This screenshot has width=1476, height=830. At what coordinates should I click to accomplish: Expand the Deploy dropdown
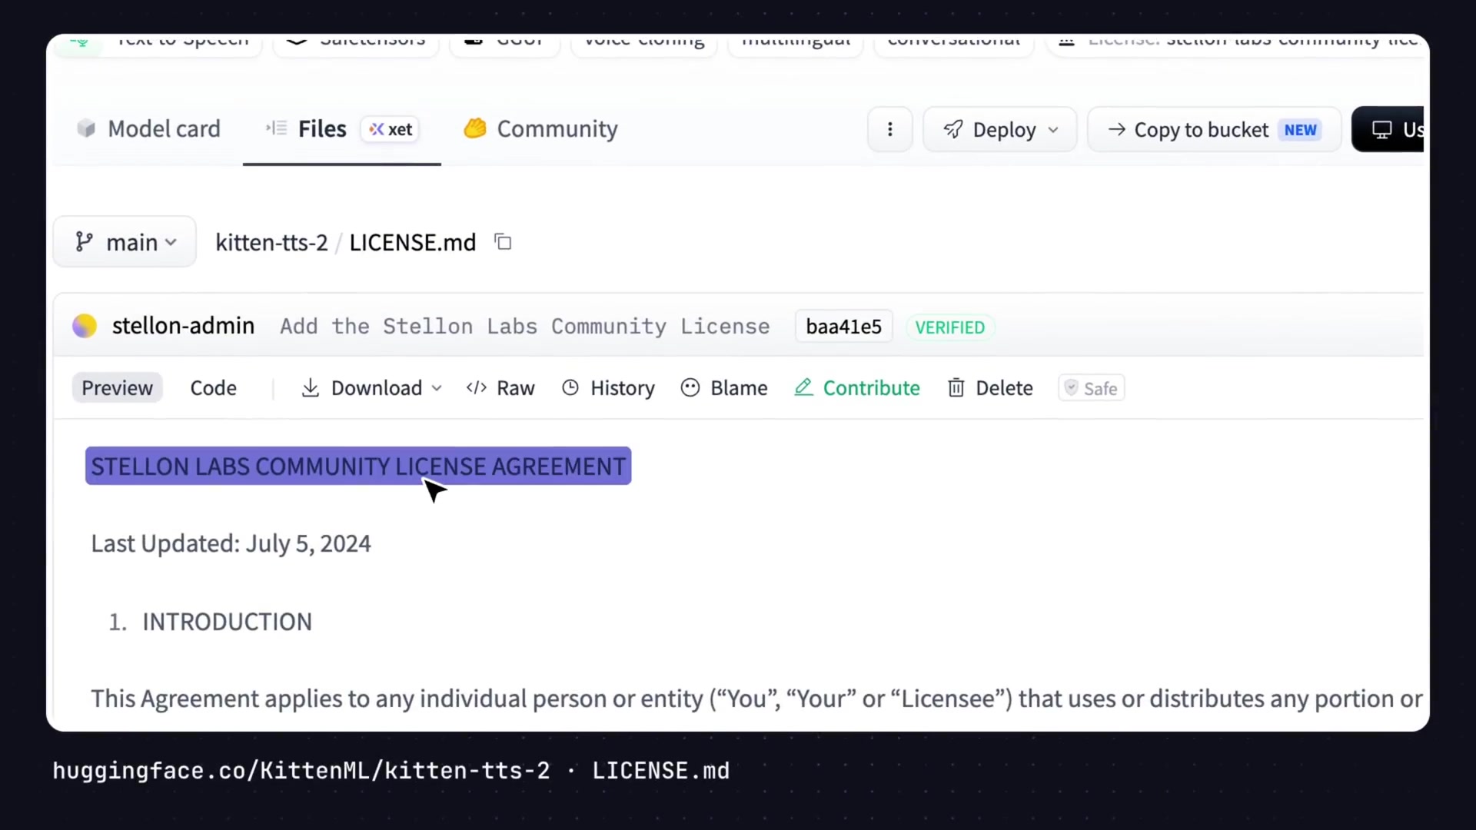[999, 129]
